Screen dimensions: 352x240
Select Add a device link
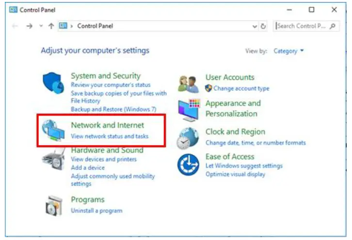88,167
